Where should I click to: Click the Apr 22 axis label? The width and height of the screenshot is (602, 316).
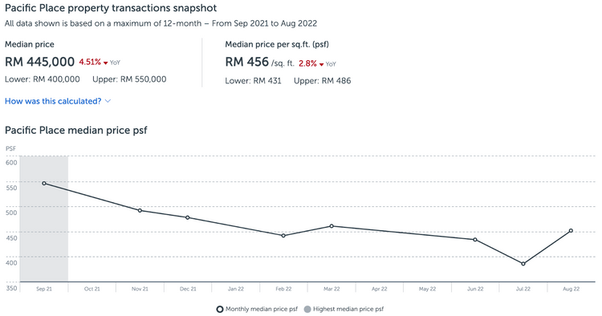380,289
